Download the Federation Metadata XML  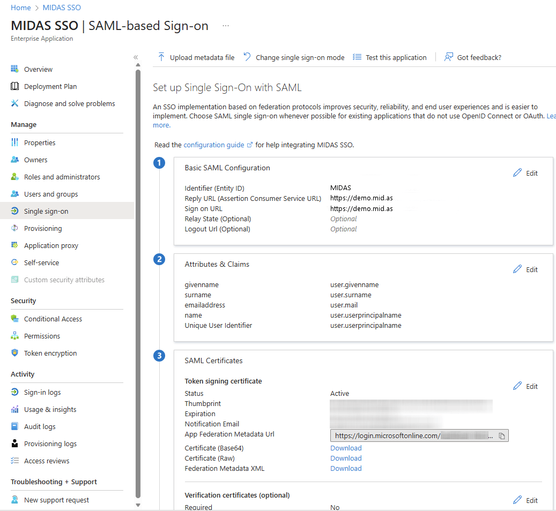tap(345, 468)
